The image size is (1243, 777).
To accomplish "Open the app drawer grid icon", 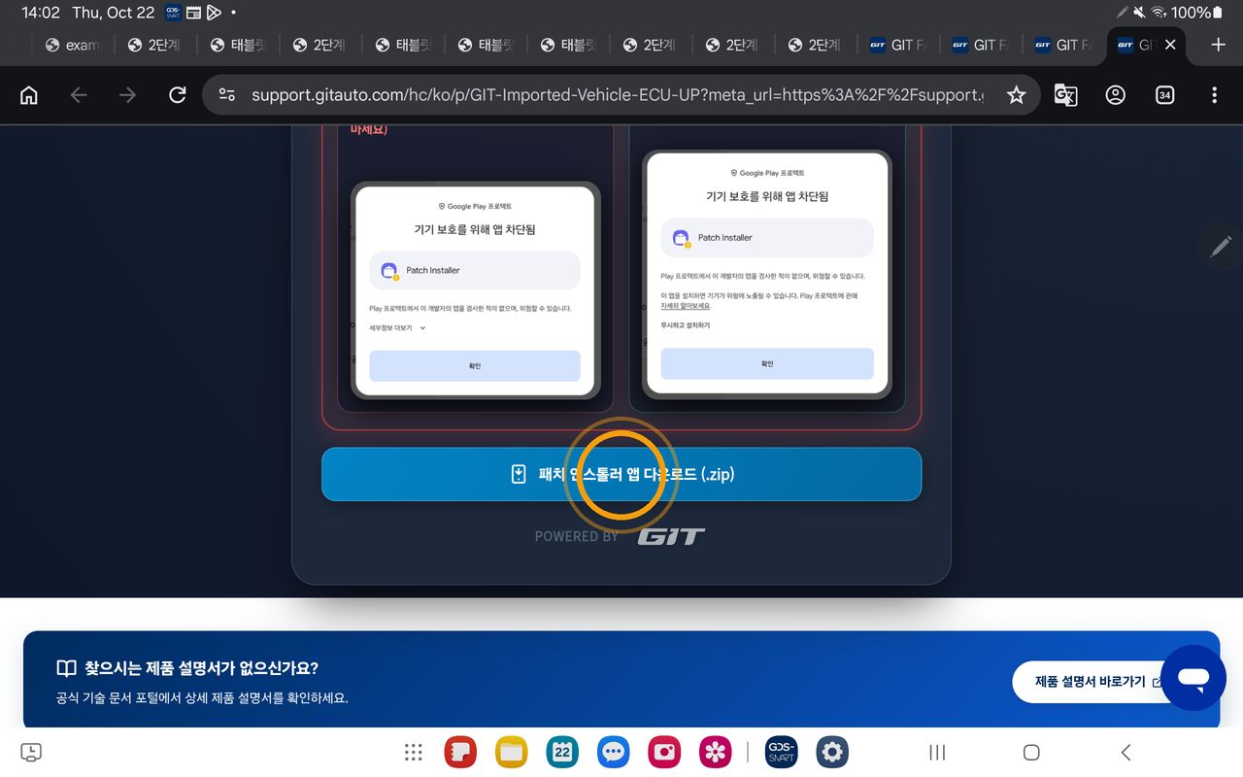I will coord(414,752).
